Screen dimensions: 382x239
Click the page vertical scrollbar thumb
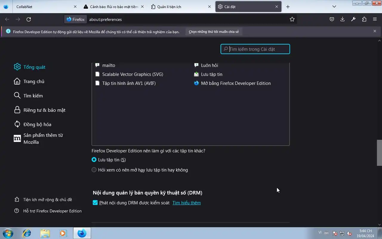pos(379,153)
